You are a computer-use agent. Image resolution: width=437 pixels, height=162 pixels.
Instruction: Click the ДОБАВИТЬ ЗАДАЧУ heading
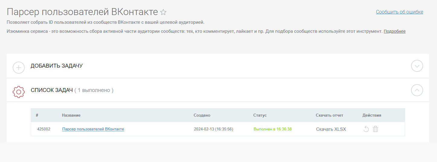57,66
